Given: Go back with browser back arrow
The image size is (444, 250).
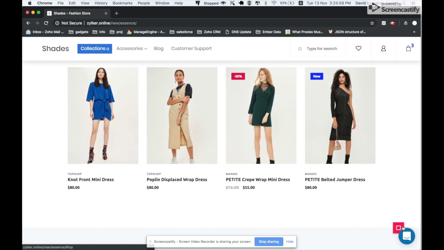Looking at the screenshot, I should (x=28, y=23).
